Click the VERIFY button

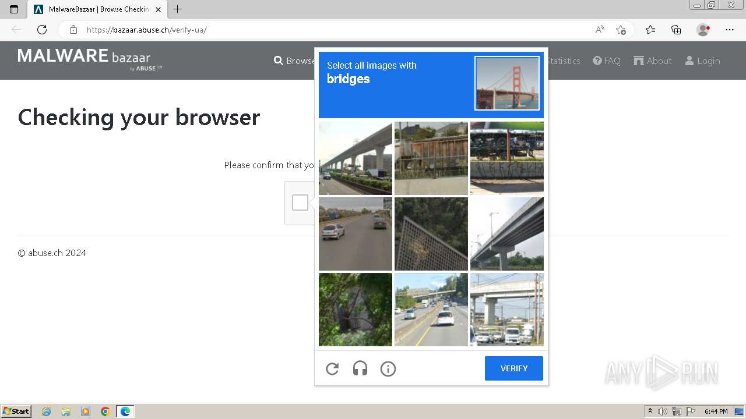pyautogui.click(x=514, y=368)
